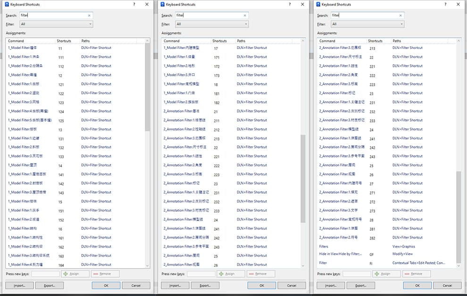Focus the Search field in the left dialog
The width and height of the screenshot is (467, 296).
pos(56,16)
